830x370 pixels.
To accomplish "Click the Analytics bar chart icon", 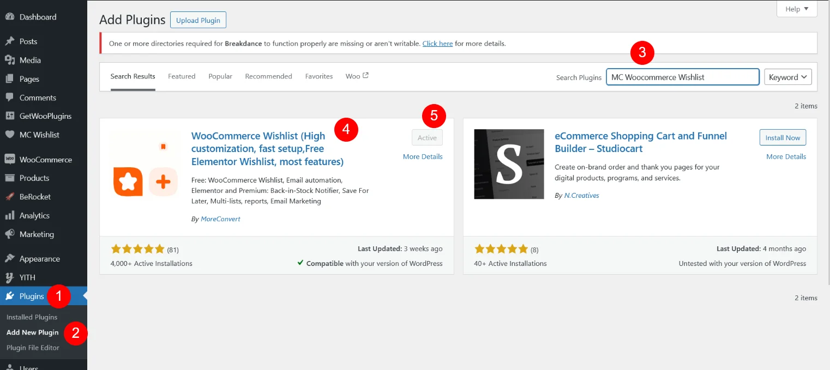I will click(10, 216).
